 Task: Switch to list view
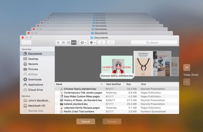[x=63, y=43]
